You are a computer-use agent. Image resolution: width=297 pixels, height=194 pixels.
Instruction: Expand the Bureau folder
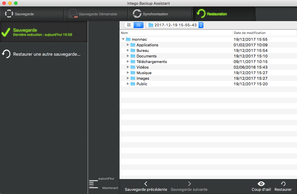128,50
